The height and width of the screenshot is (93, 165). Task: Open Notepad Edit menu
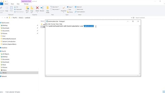(x=49, y=24)
